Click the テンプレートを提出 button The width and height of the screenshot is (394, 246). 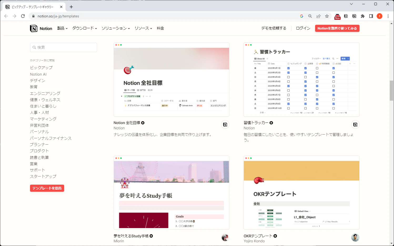47,188
